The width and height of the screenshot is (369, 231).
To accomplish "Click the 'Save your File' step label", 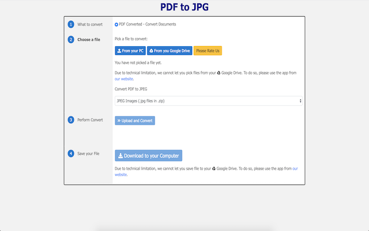I will 88,154.
